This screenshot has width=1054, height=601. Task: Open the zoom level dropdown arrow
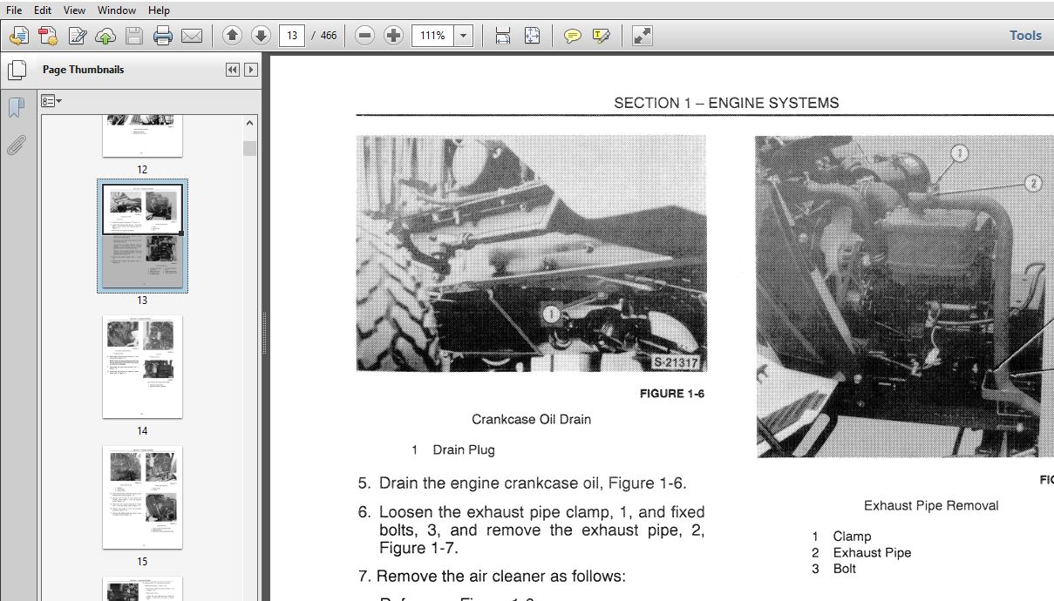coord(464,36)
